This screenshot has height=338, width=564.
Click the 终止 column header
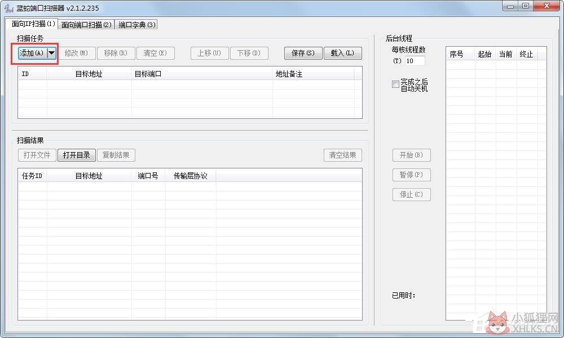tap(527, 54)
